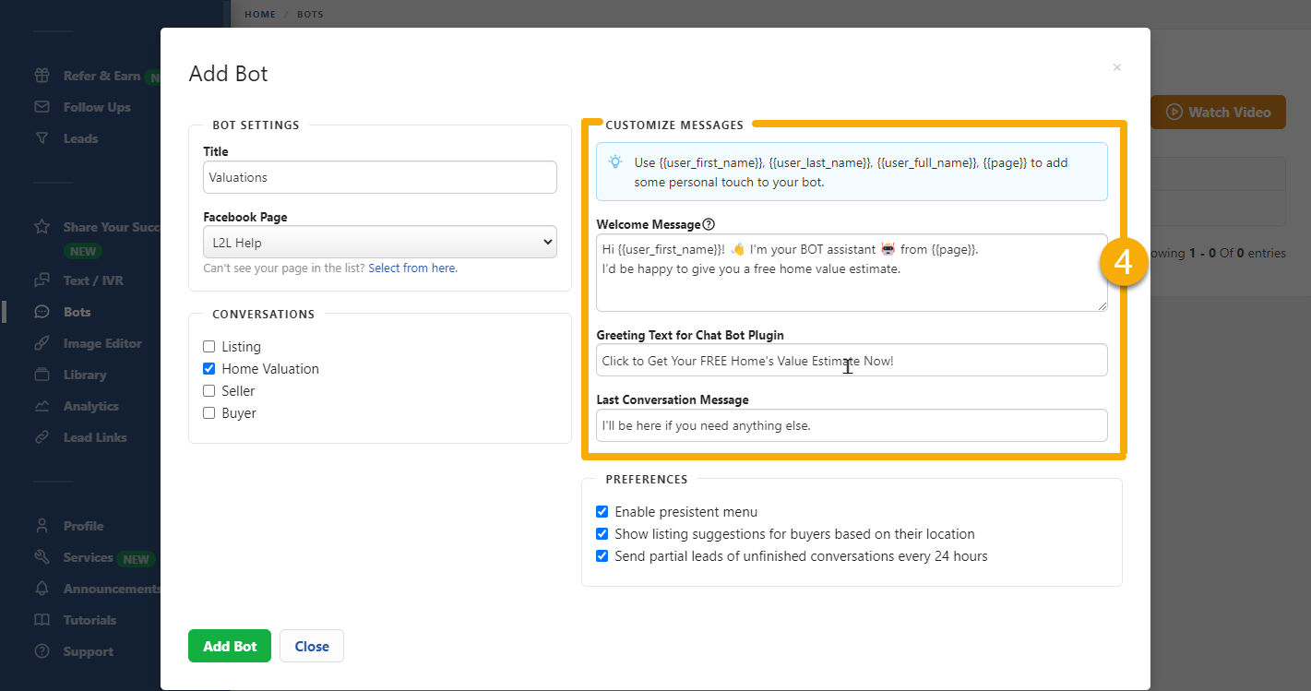This screenshot has width=1311, height=691.
Task: Click the green Add Bot button
Action: click(x=230, y=646)
